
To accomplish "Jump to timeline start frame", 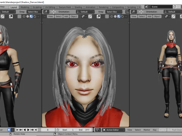I will [x=17, y=130].
